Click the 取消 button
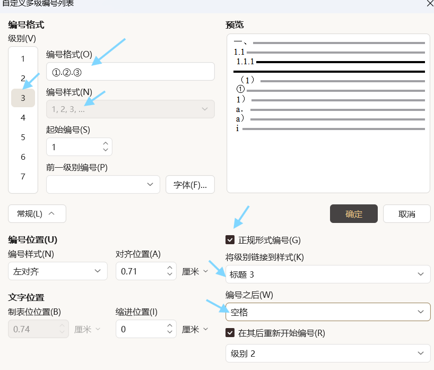Image resolution: width=434 pixels, height=370 pixels. (x=406, y=214)
